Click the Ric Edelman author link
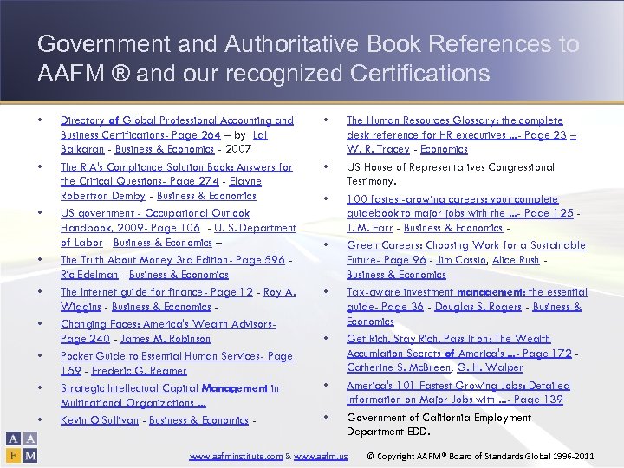This screenshot has width=624, height=468. click(89, 275)
